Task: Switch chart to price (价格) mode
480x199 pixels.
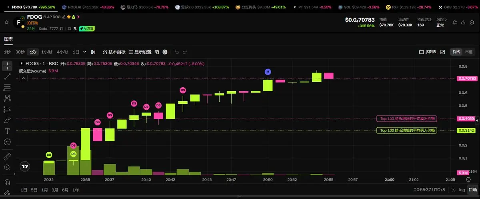Action: 456,52
